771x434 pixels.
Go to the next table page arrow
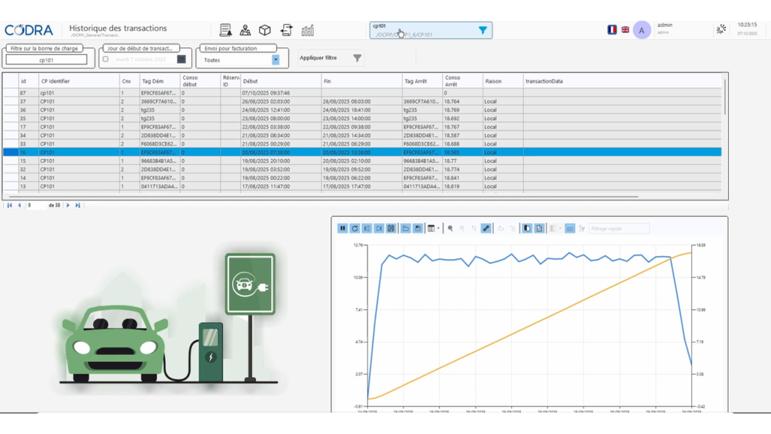click(68, 205)
